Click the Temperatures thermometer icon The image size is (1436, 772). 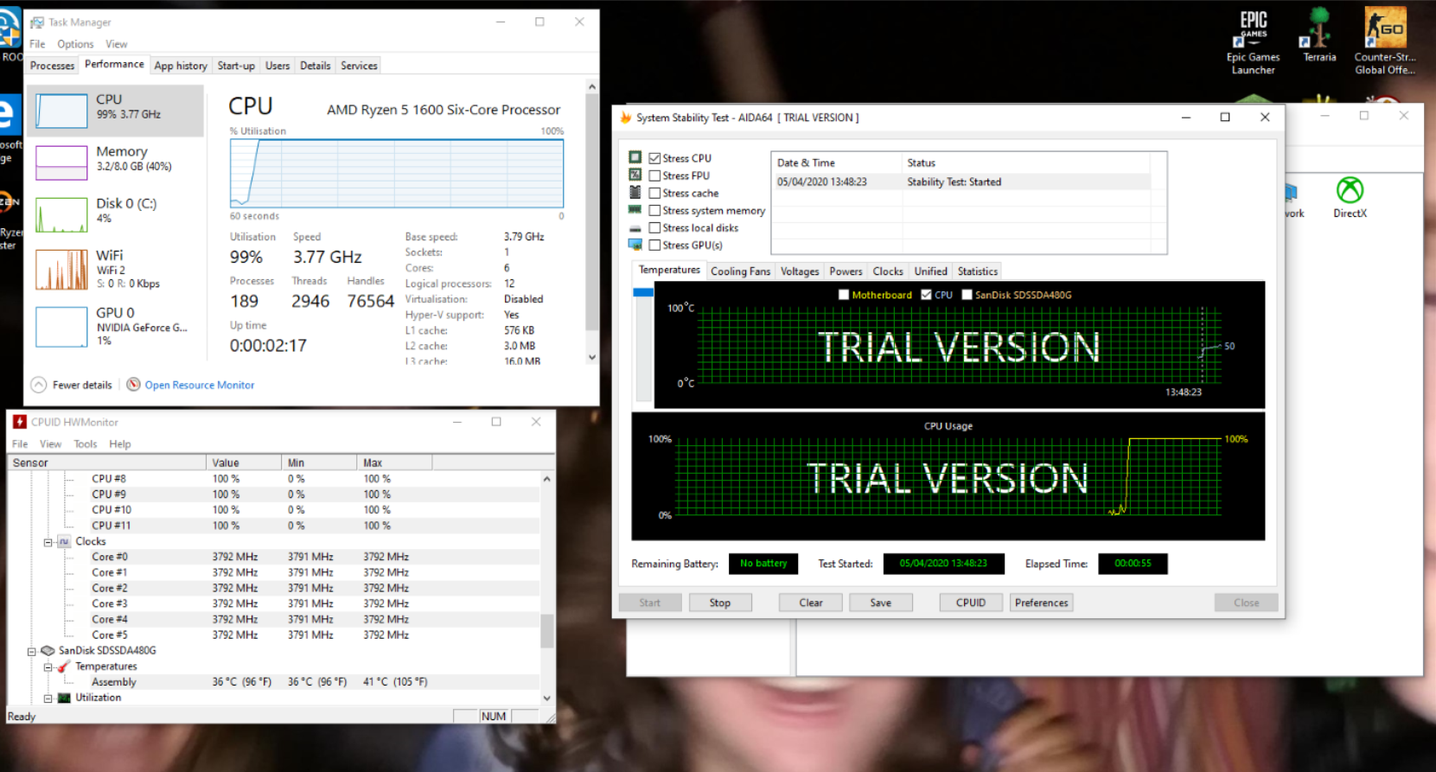63,667
